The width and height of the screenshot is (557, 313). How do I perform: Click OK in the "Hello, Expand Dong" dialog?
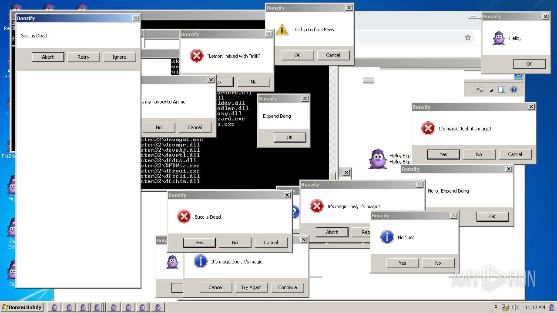pos(493,216)
